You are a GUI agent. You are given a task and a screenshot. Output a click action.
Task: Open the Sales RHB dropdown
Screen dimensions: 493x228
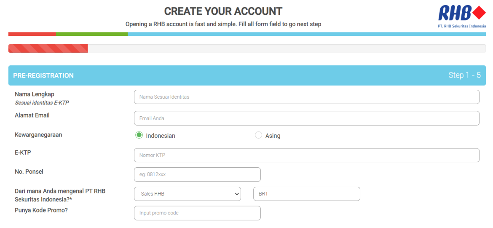[188, 194]
